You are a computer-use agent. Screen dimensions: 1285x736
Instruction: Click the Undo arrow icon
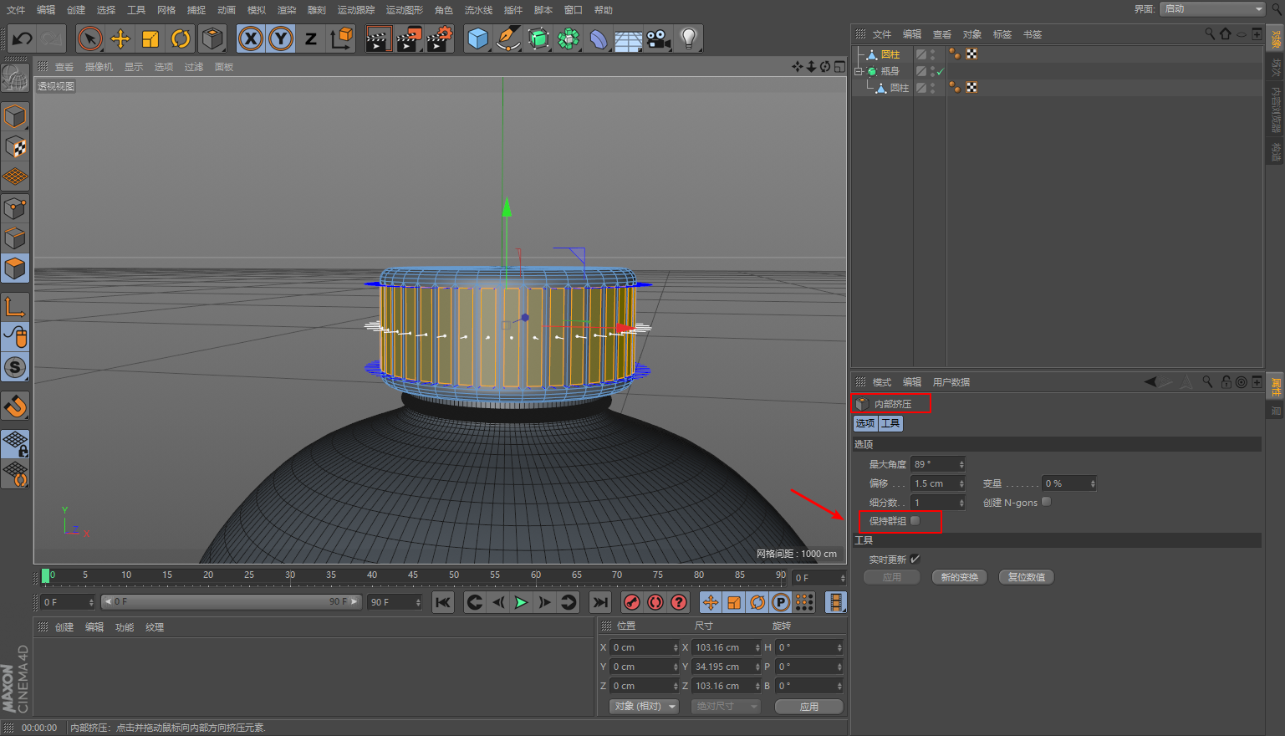(23, 38)
